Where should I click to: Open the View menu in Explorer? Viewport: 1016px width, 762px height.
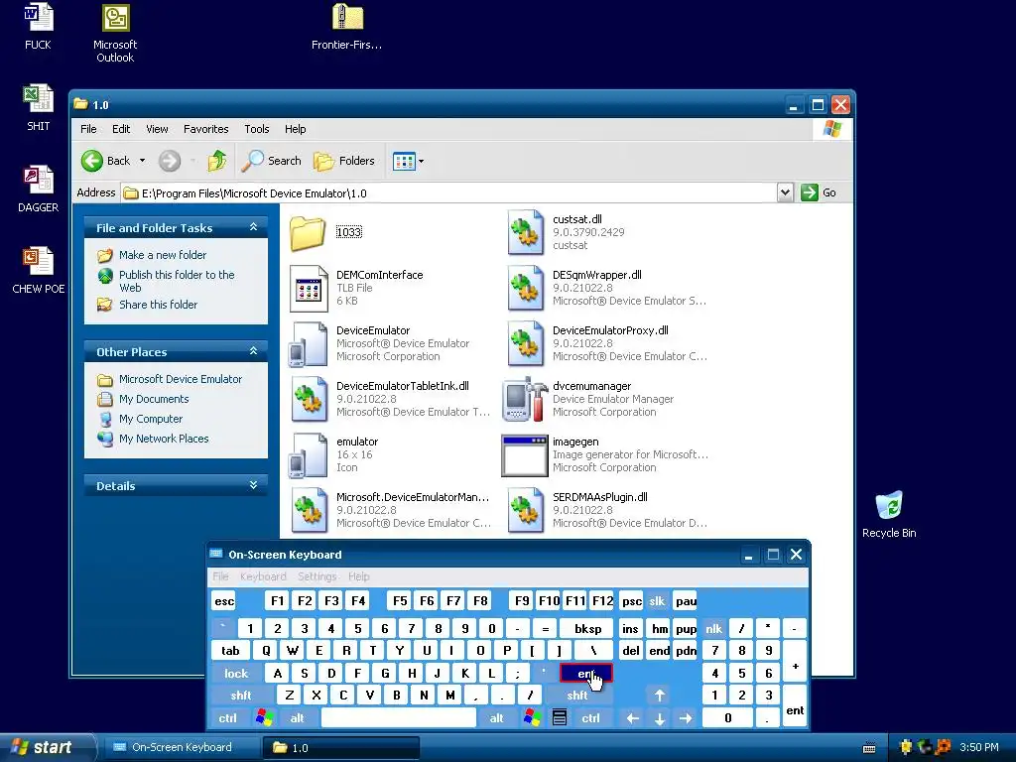[157, 129]
